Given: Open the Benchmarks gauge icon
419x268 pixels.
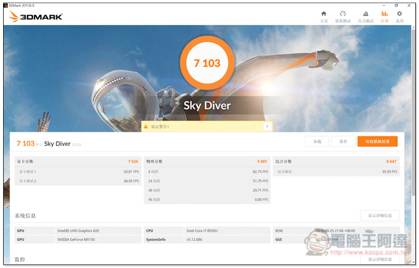Looking at the screenshot, I should [x=343, y=14].
